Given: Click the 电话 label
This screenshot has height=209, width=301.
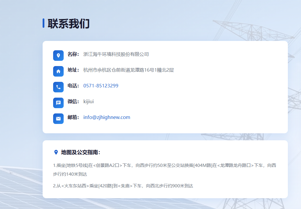Looking at the screenshot, I should click(73, 86).
